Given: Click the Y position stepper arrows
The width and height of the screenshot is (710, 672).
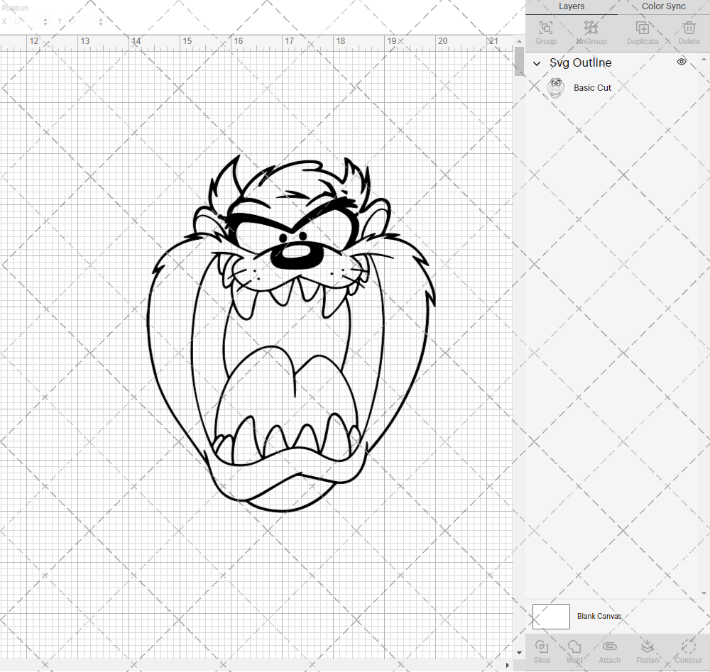Looking at the screenshot, I should click(100, 22).
